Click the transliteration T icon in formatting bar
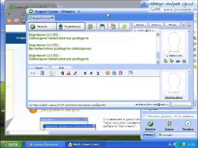198x148 pixels. coord(42,73)
